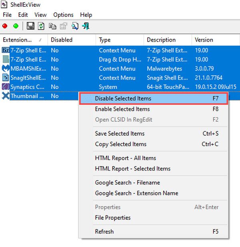
Task: Open the Help menu
Action: click(x=86, y=15)
